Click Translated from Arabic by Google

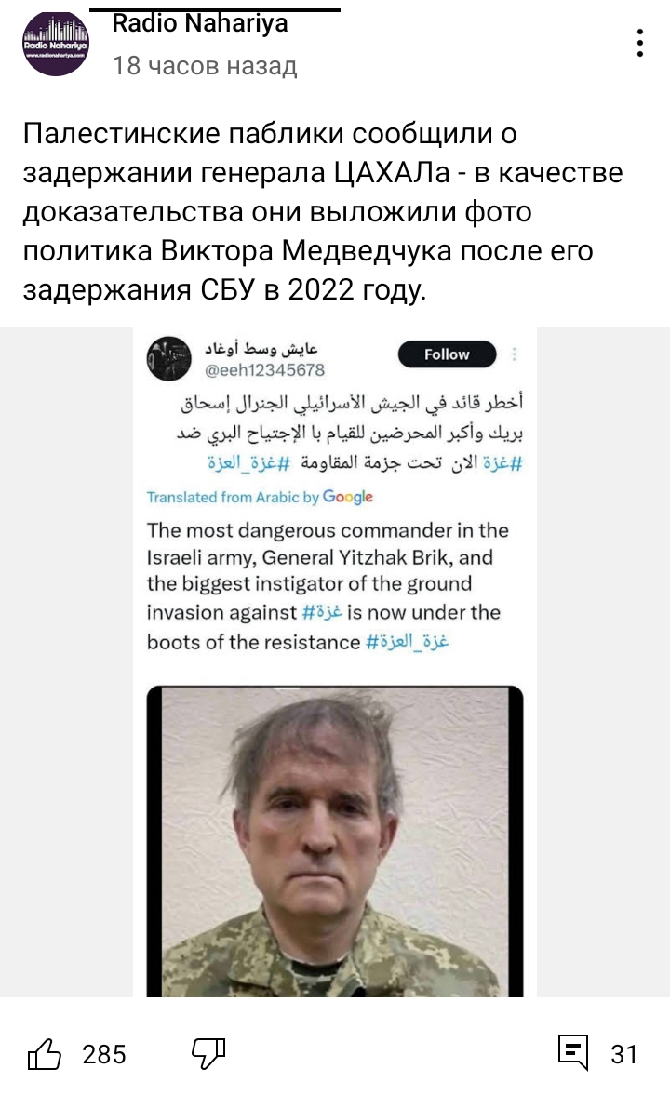pyautogui.click(x=260, y=497)
